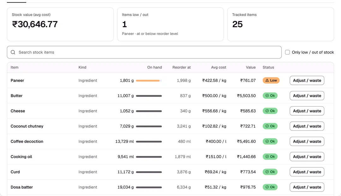Click Cooking oil's stock level bar
The image size is (341, 196).
(x=149, y=157)
